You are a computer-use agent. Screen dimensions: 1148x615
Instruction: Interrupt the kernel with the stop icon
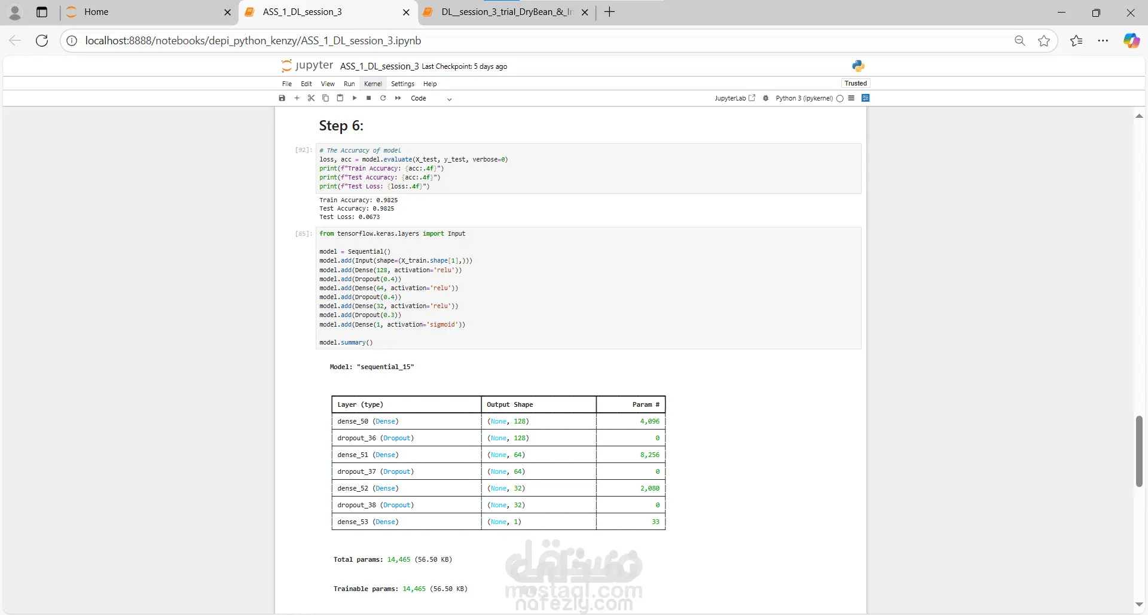[369, 98]
